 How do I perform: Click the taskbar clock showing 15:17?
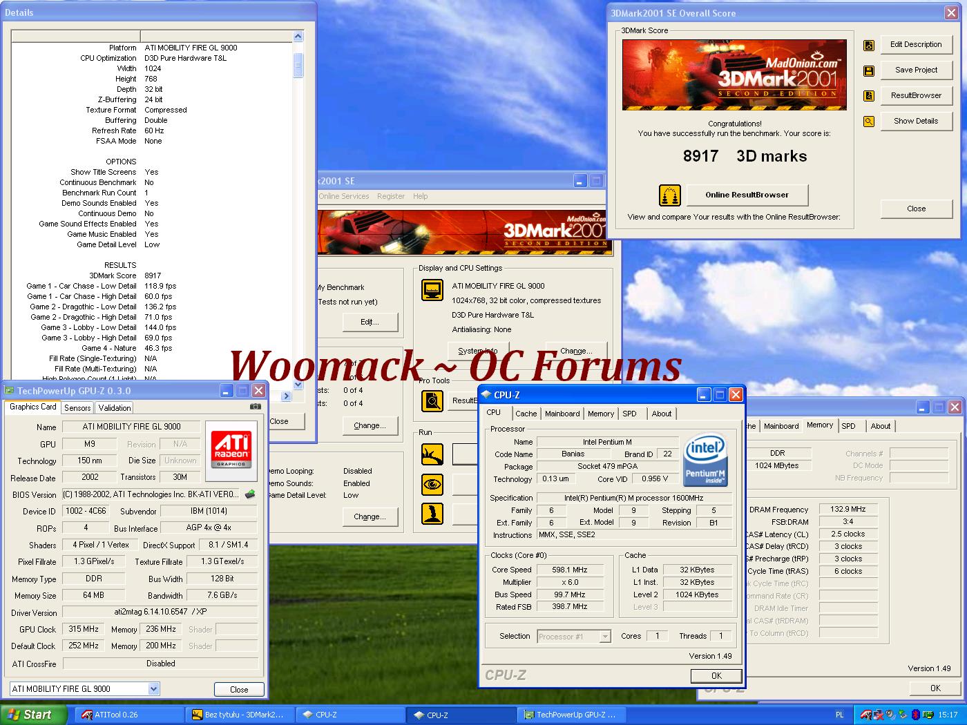pos(948,715)
